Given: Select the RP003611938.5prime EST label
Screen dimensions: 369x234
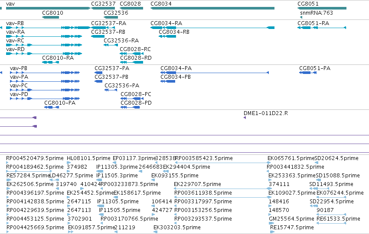Looking at the screenshot, I should (203, 192).
